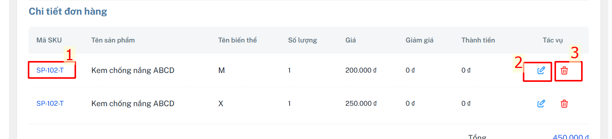The image size is (612, 139).
Task: Click the Giá column header
Action: (x=351, y=40)
